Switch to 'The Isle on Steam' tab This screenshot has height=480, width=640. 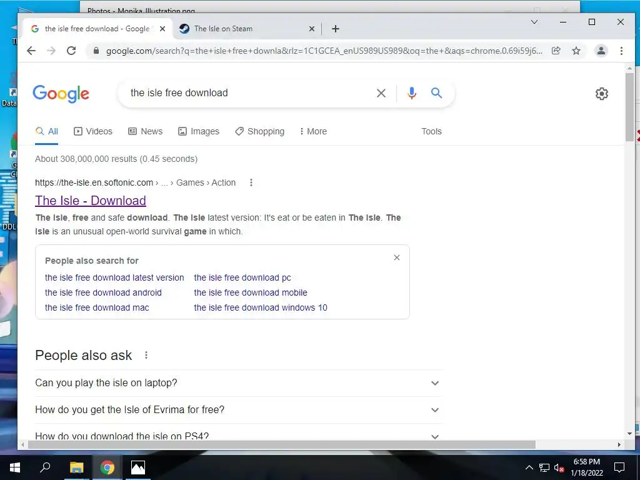(247, 29)
